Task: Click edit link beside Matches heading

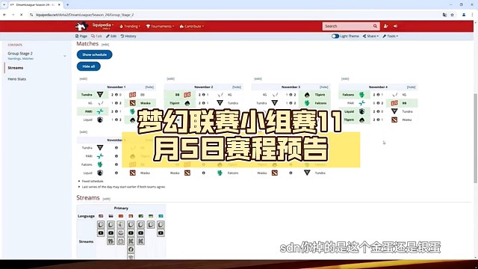Action: point(105,45)
